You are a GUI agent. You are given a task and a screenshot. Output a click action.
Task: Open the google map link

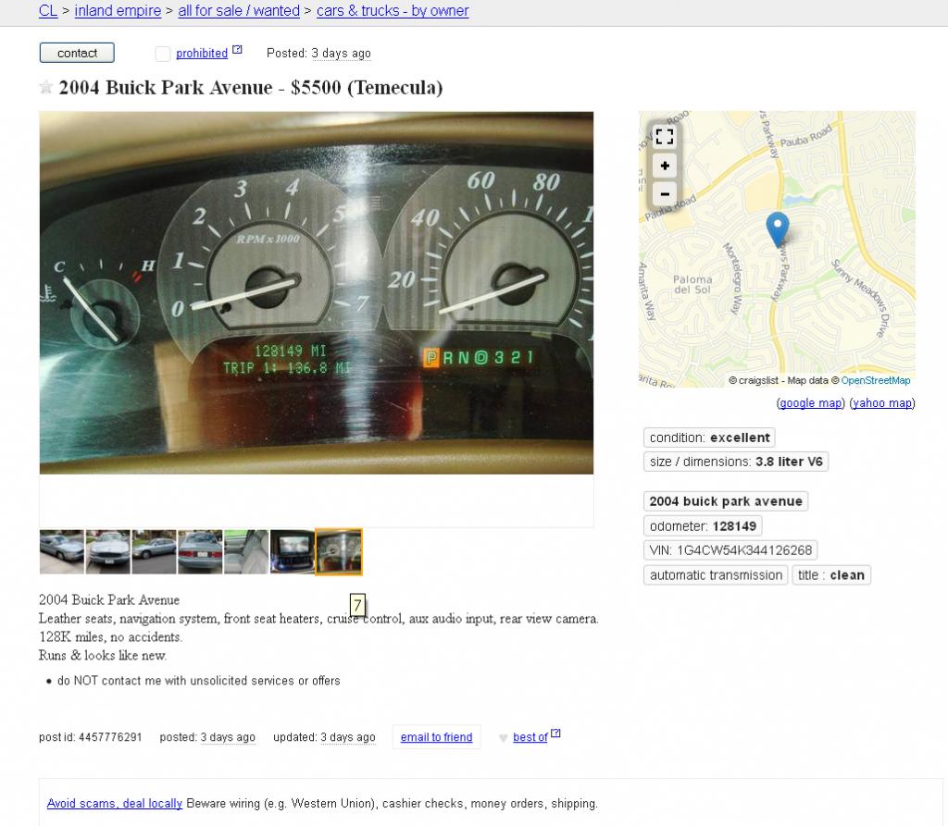[x=811, y=403]
